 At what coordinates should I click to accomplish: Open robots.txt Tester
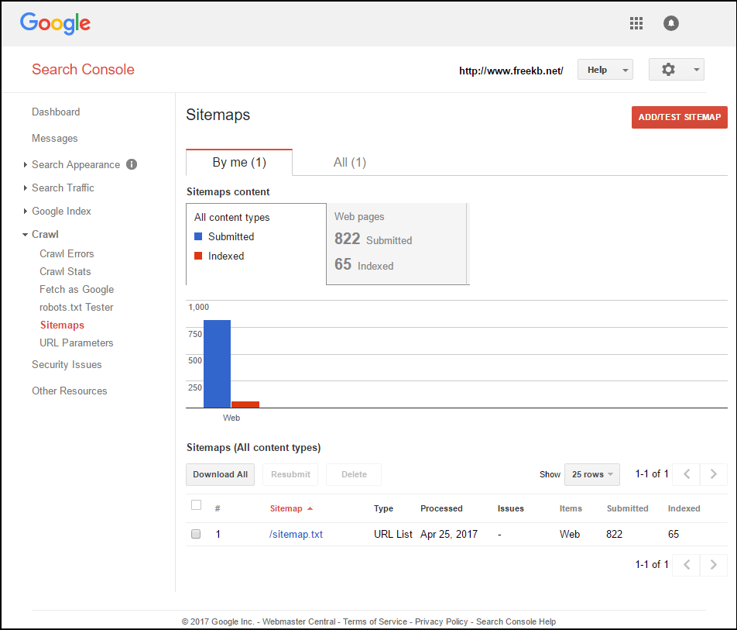pyautogui.click(x=76, y=307)
